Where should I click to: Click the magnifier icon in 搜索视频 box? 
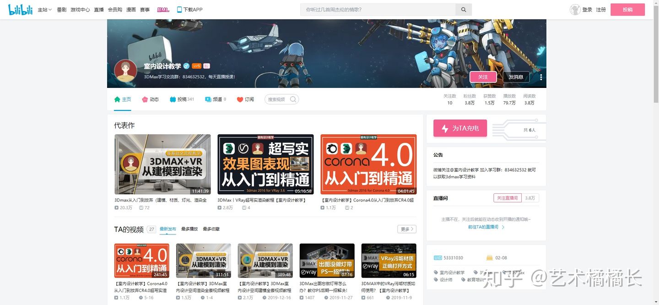(293, 99)
